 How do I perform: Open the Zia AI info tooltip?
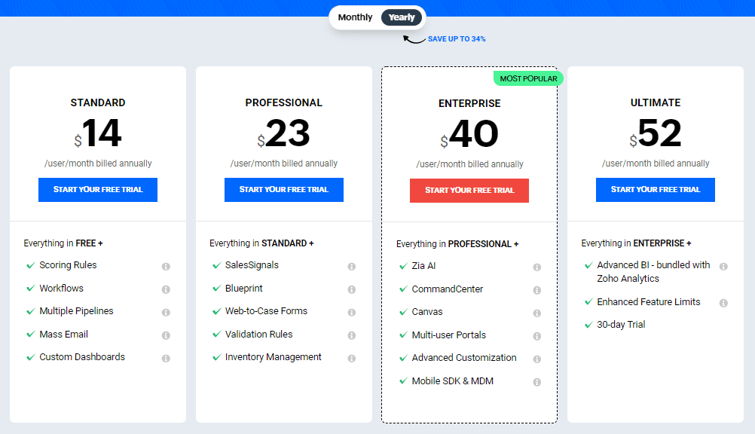537,267
